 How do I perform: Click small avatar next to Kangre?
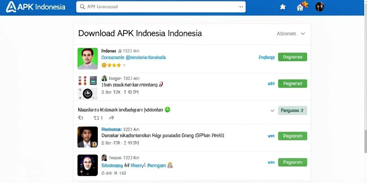104,78
